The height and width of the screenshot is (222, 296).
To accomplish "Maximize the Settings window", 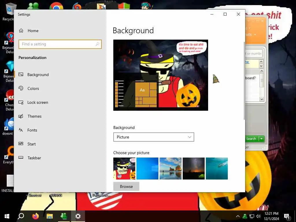I will [x=225, y=14].
